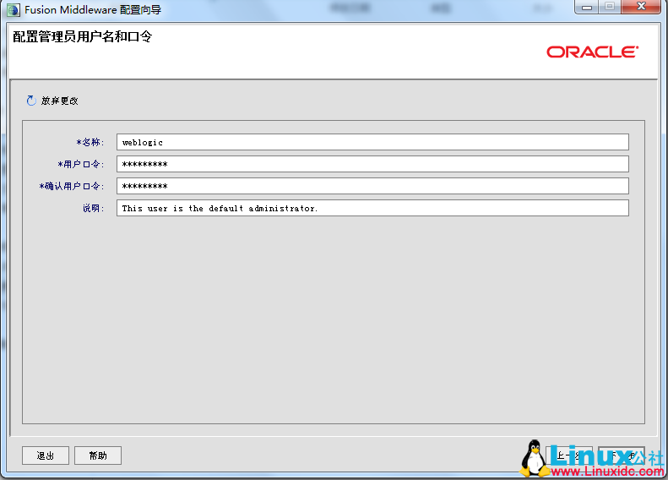This screenshot has width=668, height=480.
Task: Click the *名称 label
Action: point(90,142)
